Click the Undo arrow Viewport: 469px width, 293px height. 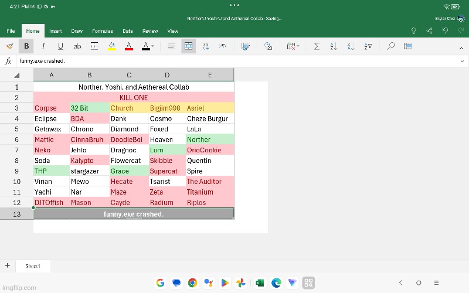coord(445,30)
